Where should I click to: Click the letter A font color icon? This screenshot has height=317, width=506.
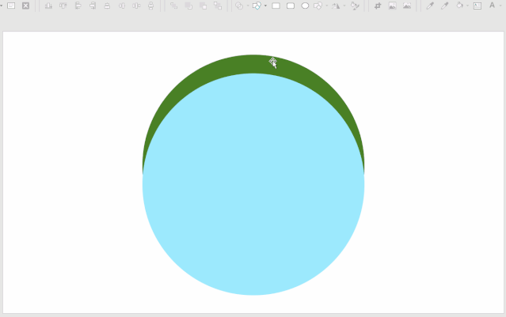pos(492,6)
